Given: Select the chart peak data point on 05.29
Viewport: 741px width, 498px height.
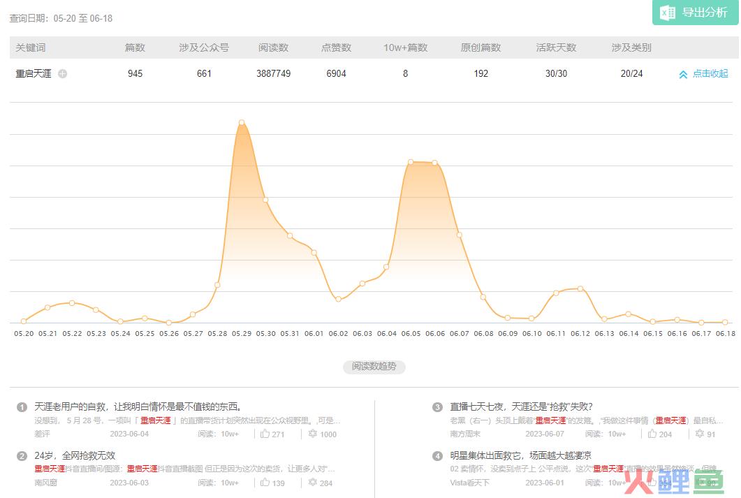Looking at the screenshot, I should coord(242,122).
